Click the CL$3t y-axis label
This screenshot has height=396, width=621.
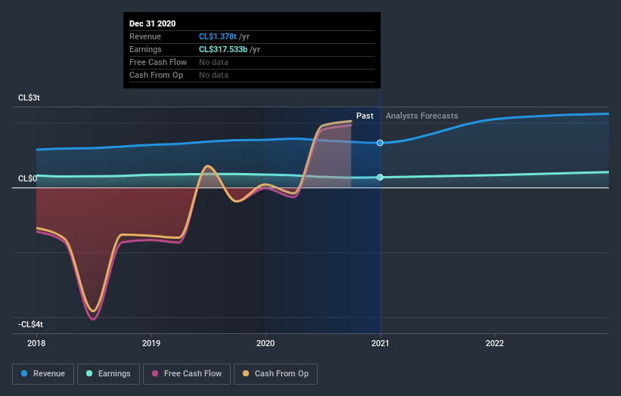pos(29,97)
